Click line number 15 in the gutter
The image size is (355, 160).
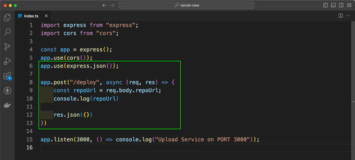29,139
